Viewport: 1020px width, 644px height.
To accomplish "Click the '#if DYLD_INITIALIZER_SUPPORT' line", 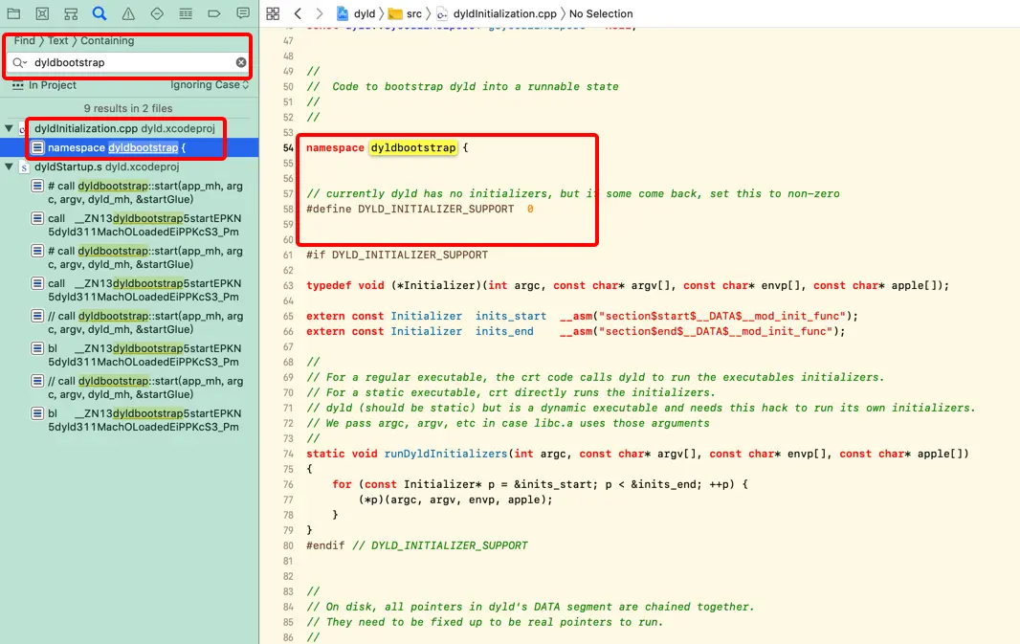I will 397,255.
